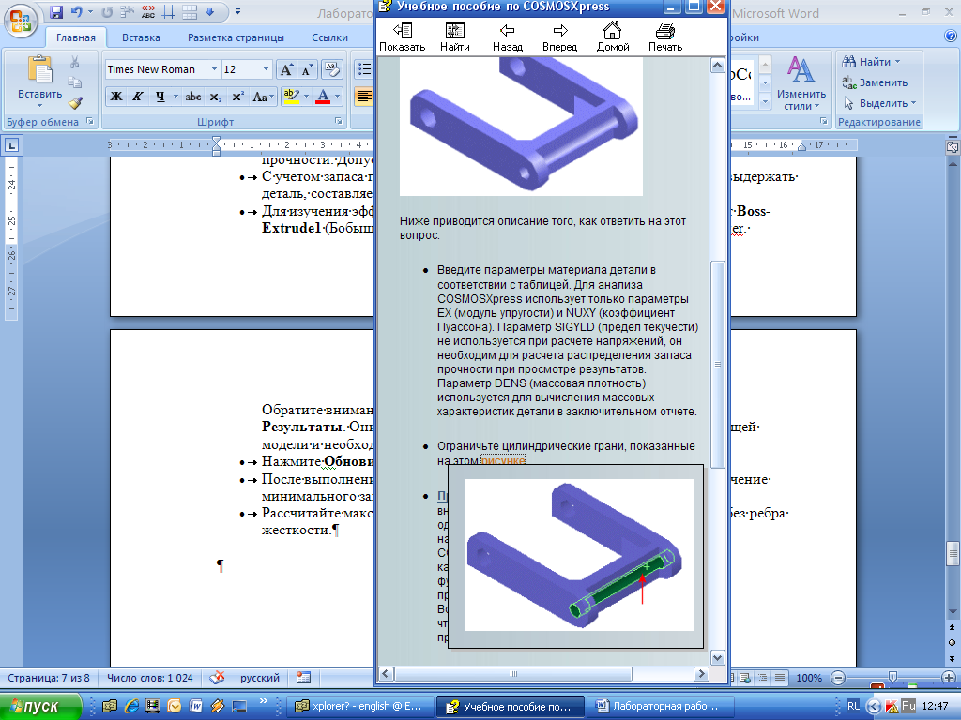Click help window vertical scrollbar thumb

click(717, 365)
